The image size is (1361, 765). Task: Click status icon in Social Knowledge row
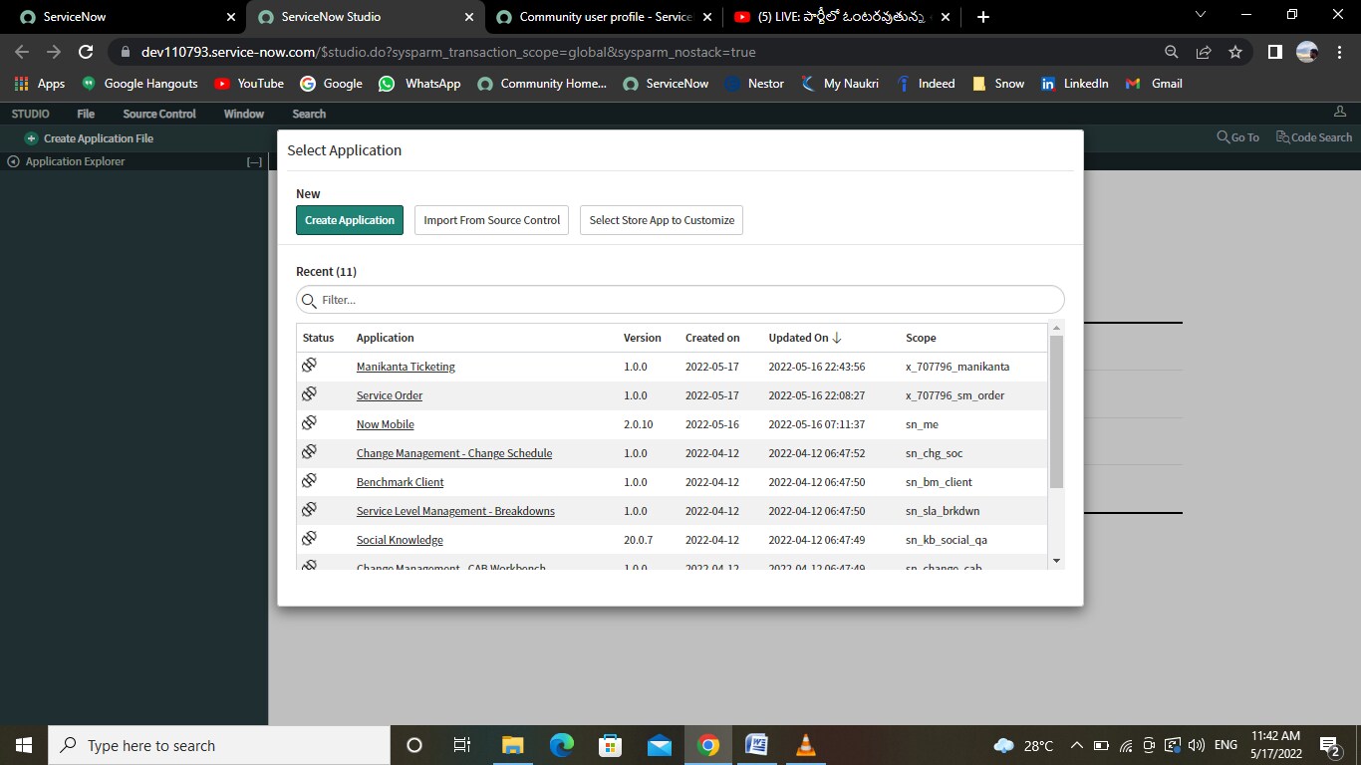pos(309,539)
